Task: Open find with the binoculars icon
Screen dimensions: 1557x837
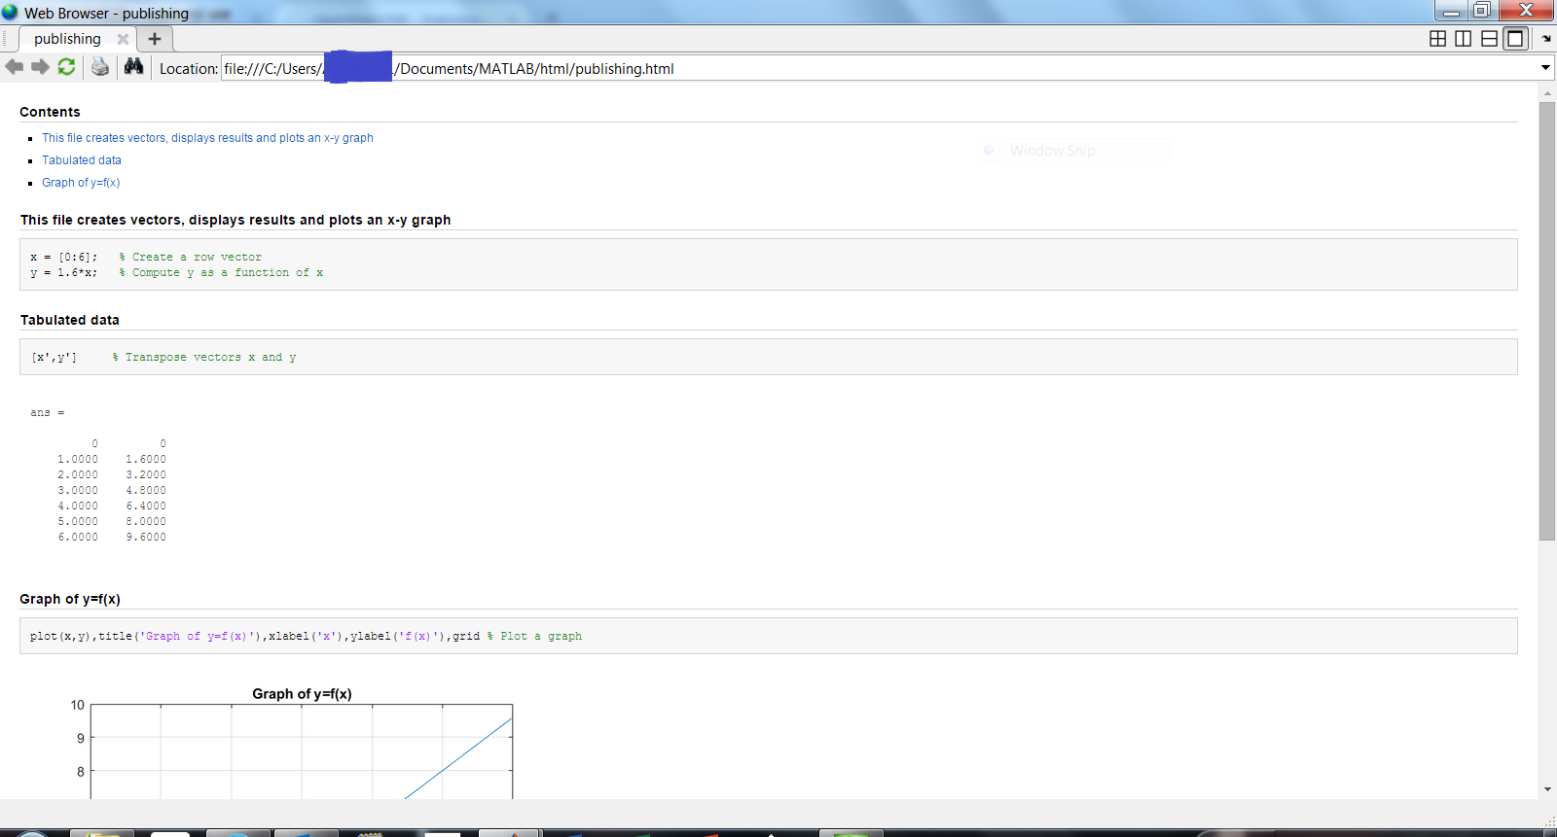Action: coord(133,67)
